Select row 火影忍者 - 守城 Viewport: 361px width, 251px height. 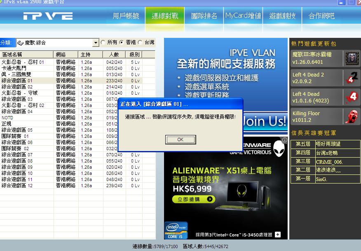(71, 93)
